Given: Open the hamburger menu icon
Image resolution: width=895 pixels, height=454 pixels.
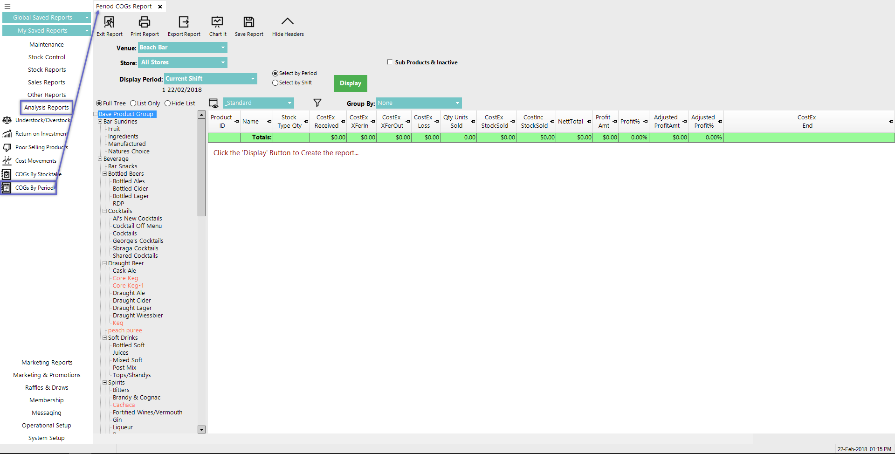Looking at the screenshot, I should [7, 7].
